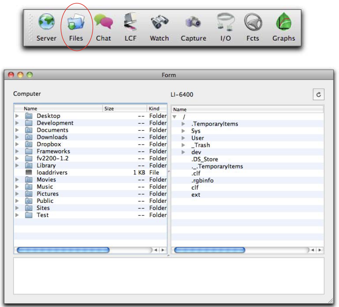Select the Test row name
Screen dimensions: 339x307
[43, 215]
